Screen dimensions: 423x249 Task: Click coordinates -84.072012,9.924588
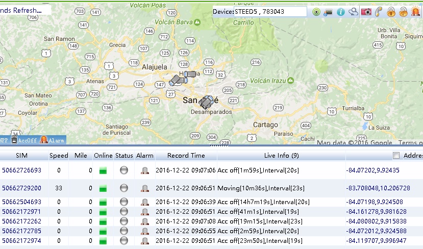pos(376,231)
